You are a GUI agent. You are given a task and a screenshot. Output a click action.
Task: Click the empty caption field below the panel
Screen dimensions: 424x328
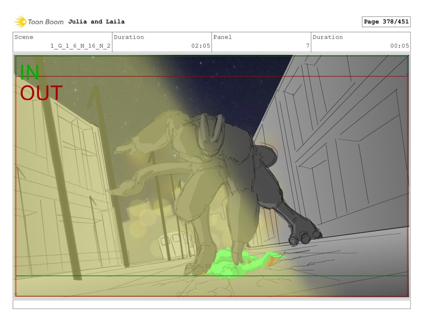(212, 304)
